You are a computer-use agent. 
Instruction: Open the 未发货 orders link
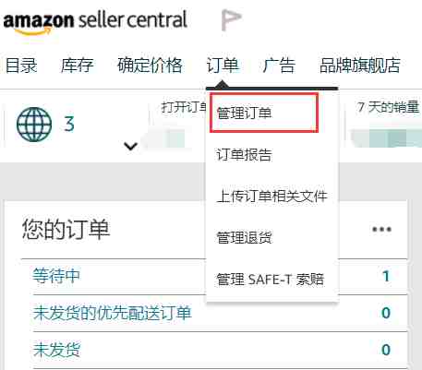tap(56, 350)
